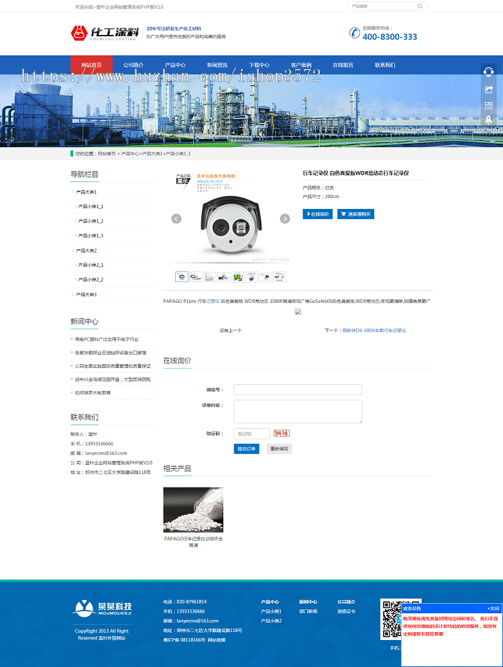
Task: Open the 记录仪 link in description
Action: tap(213, 301)
